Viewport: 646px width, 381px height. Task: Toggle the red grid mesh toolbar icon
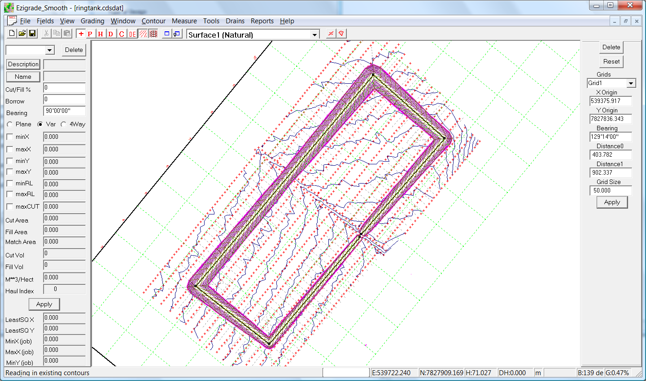(x=153, y=34)
